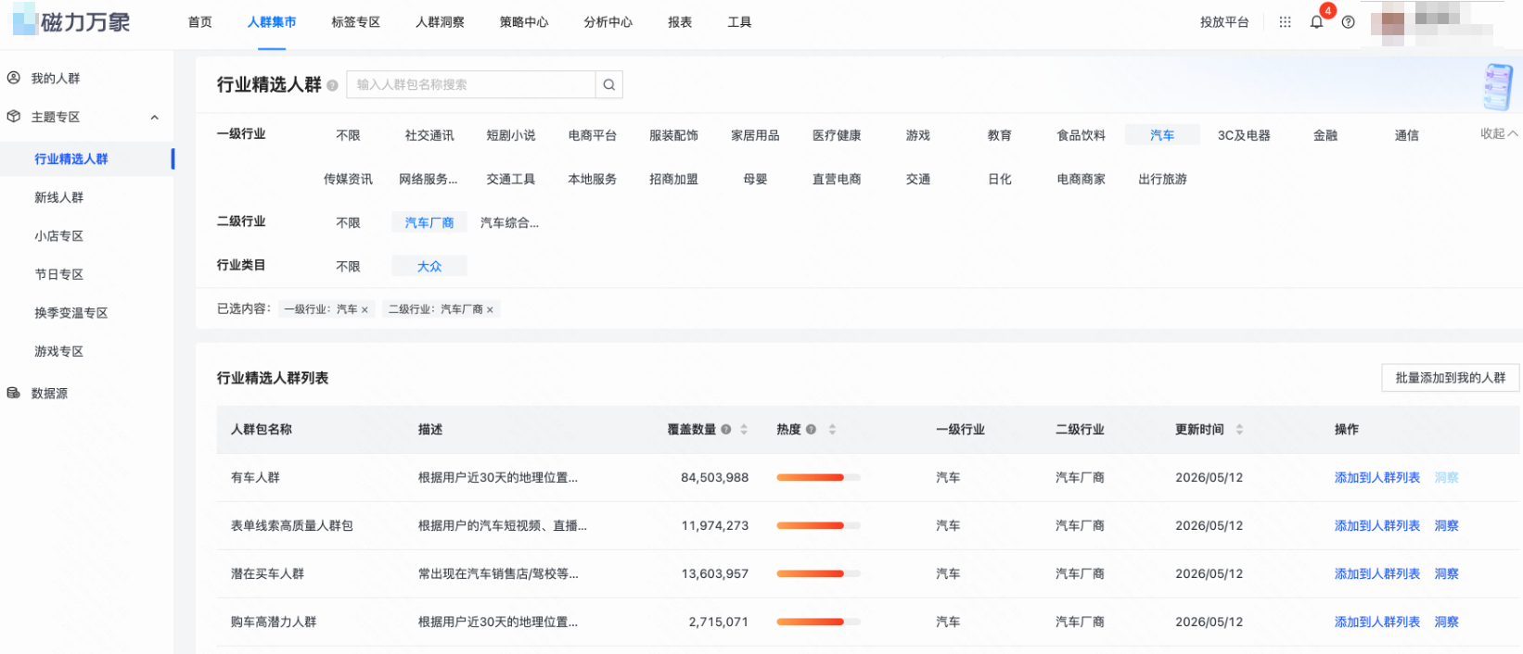Add 购车高潜力人群 to crowd list
The height and width of the screenshot is (654, 1523).
point(1376,623)
